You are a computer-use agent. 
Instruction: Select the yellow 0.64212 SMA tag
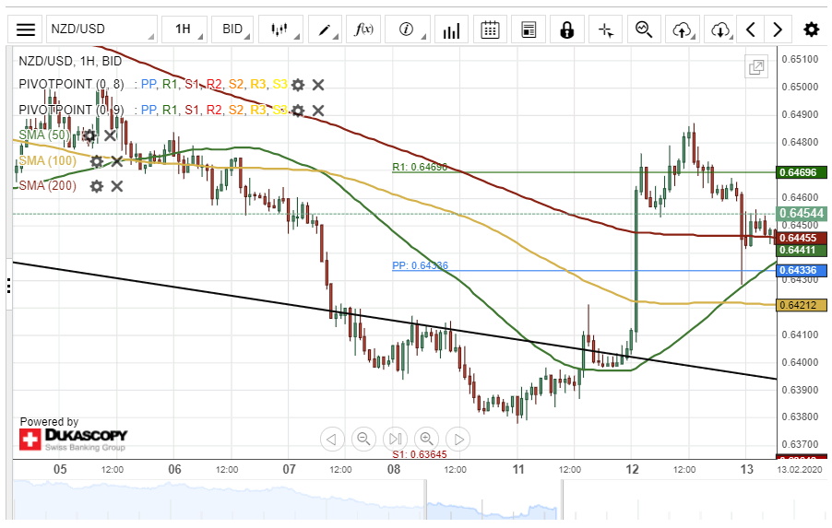pos(802,305)
